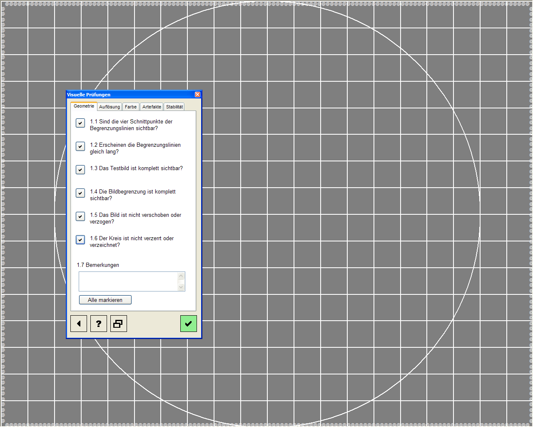
Task: Confirm with the green checkmark button
Action: point(188,324)
